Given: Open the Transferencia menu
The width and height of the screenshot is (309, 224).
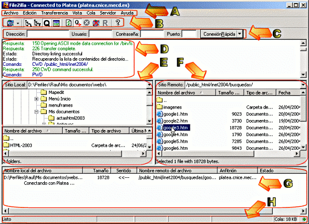Looking at the screenshot, I should pos(54,12).
